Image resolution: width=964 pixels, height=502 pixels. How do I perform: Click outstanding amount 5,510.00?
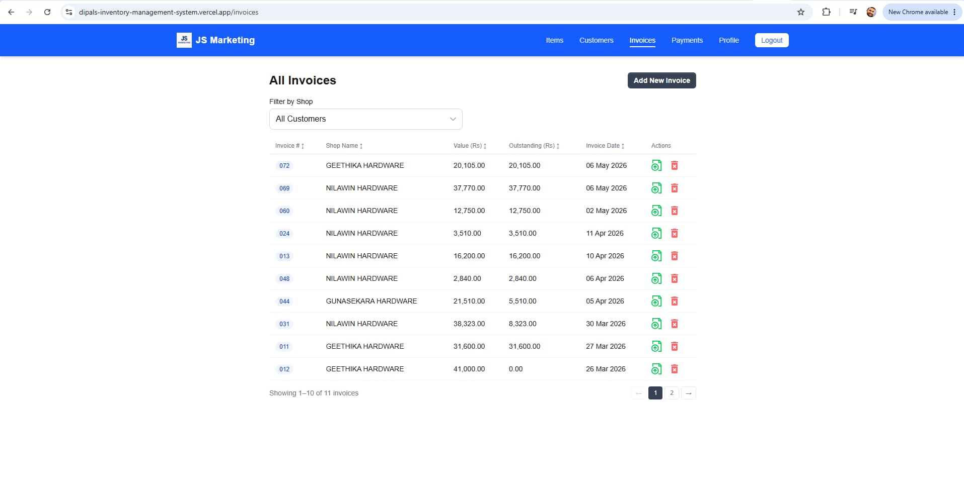click(x=523, y=301)
